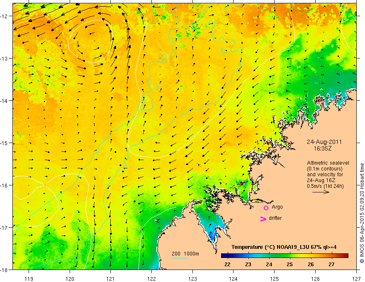365x282 pixels.
Task: Click the longitude label '127'
Action: click(x=356, y=279)
